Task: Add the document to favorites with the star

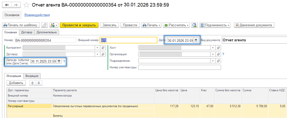Action: (x=26, y=5)
